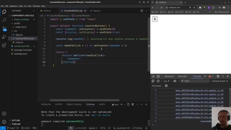231x130 pixels.
Task: Open Explorer Views and More Actions ellipsis
Action: (x=34, y=11)
